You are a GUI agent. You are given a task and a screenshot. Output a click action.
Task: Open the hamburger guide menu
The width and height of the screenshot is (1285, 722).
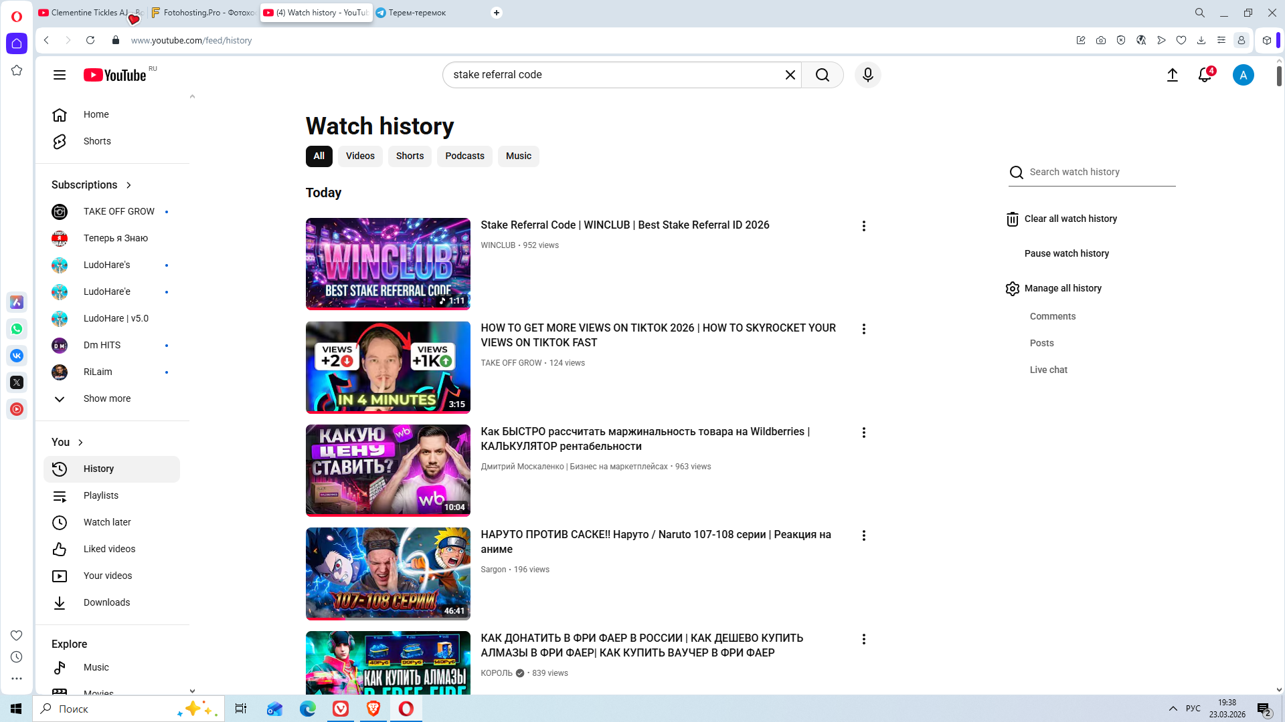point(60,75)
